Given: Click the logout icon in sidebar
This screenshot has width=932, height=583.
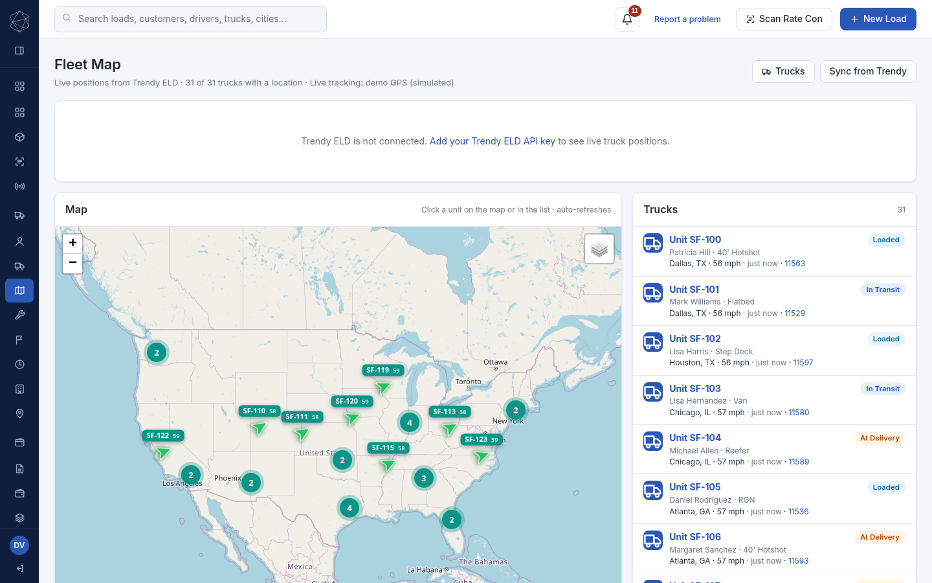Looking at the screenshot, I should pyautogui.click(x=19, y=569).
